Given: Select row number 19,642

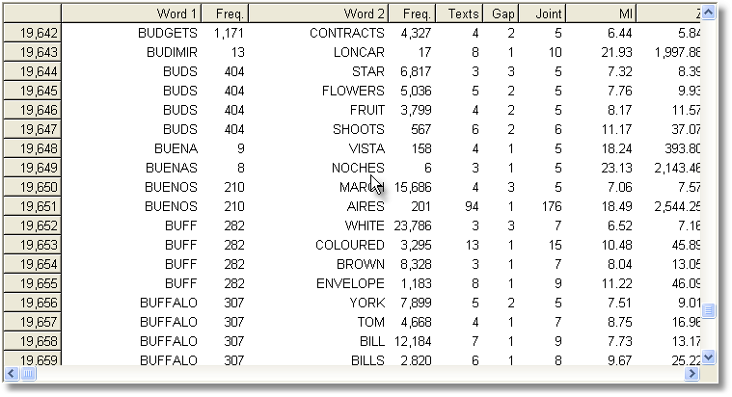Looking at the screenshot, I should 31,33.
